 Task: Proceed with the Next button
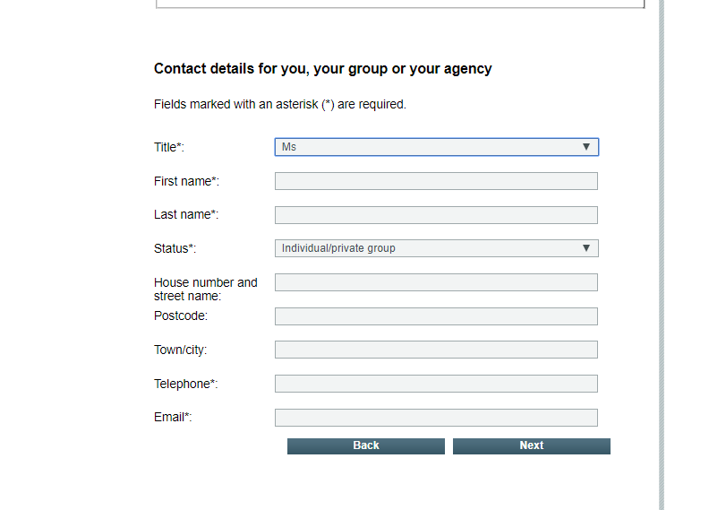tap(531, 445)
